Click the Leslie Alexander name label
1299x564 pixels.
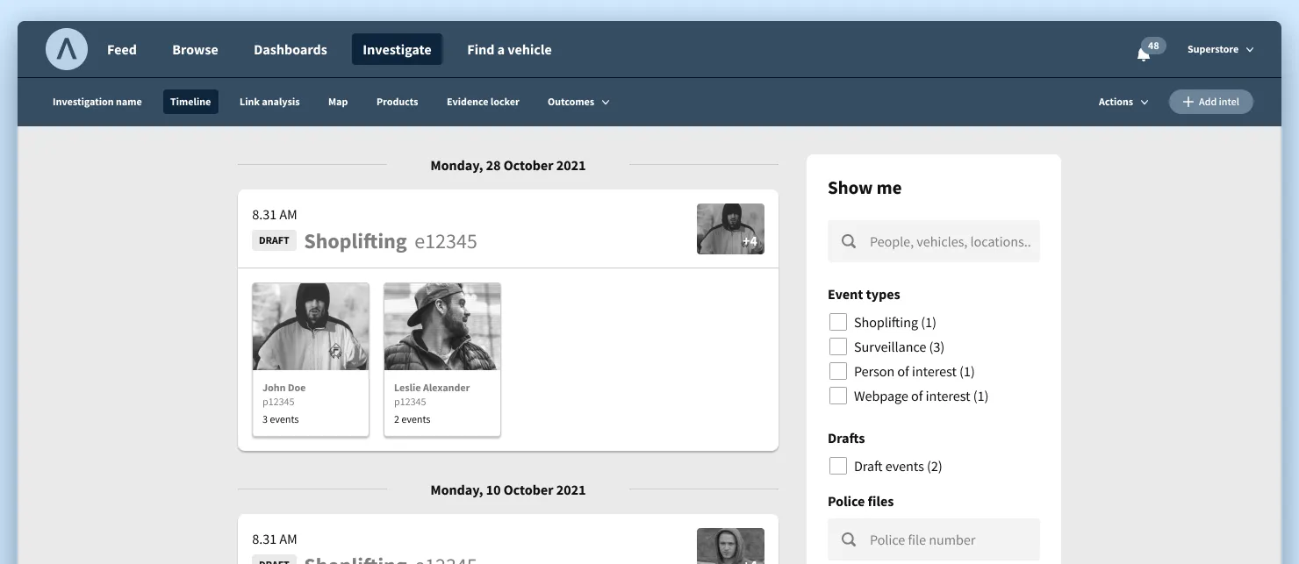(432, 388)
